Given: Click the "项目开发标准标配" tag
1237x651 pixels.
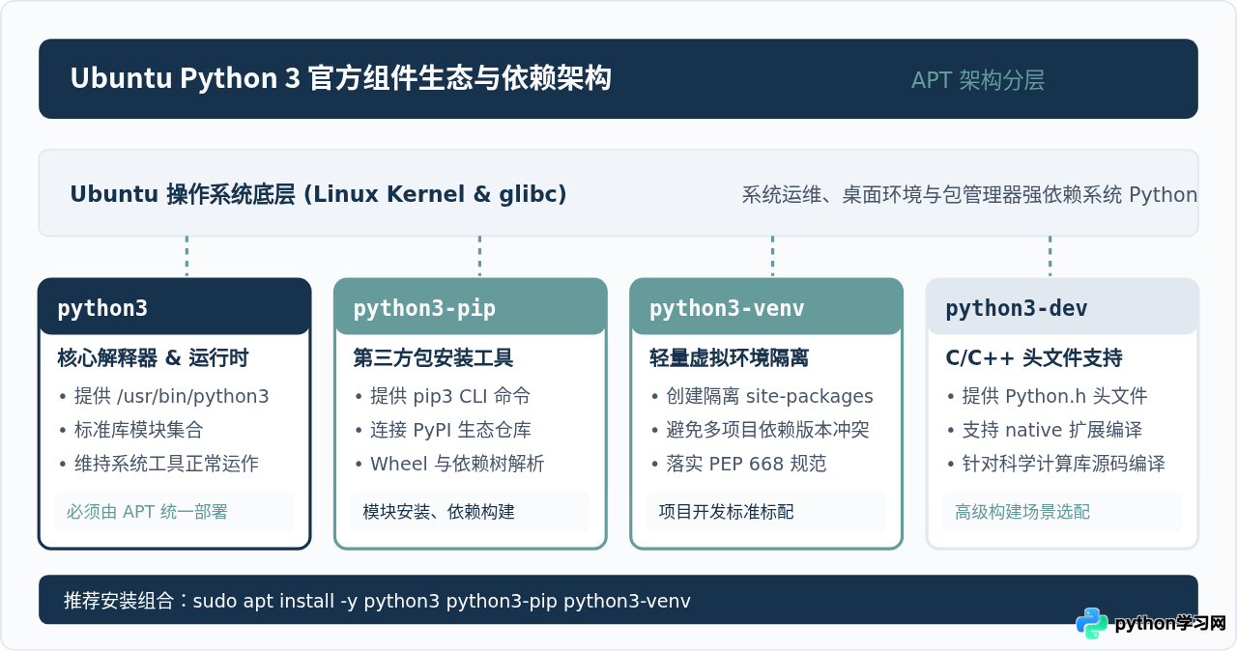Looking at the screenshot, I should point(766,512).
